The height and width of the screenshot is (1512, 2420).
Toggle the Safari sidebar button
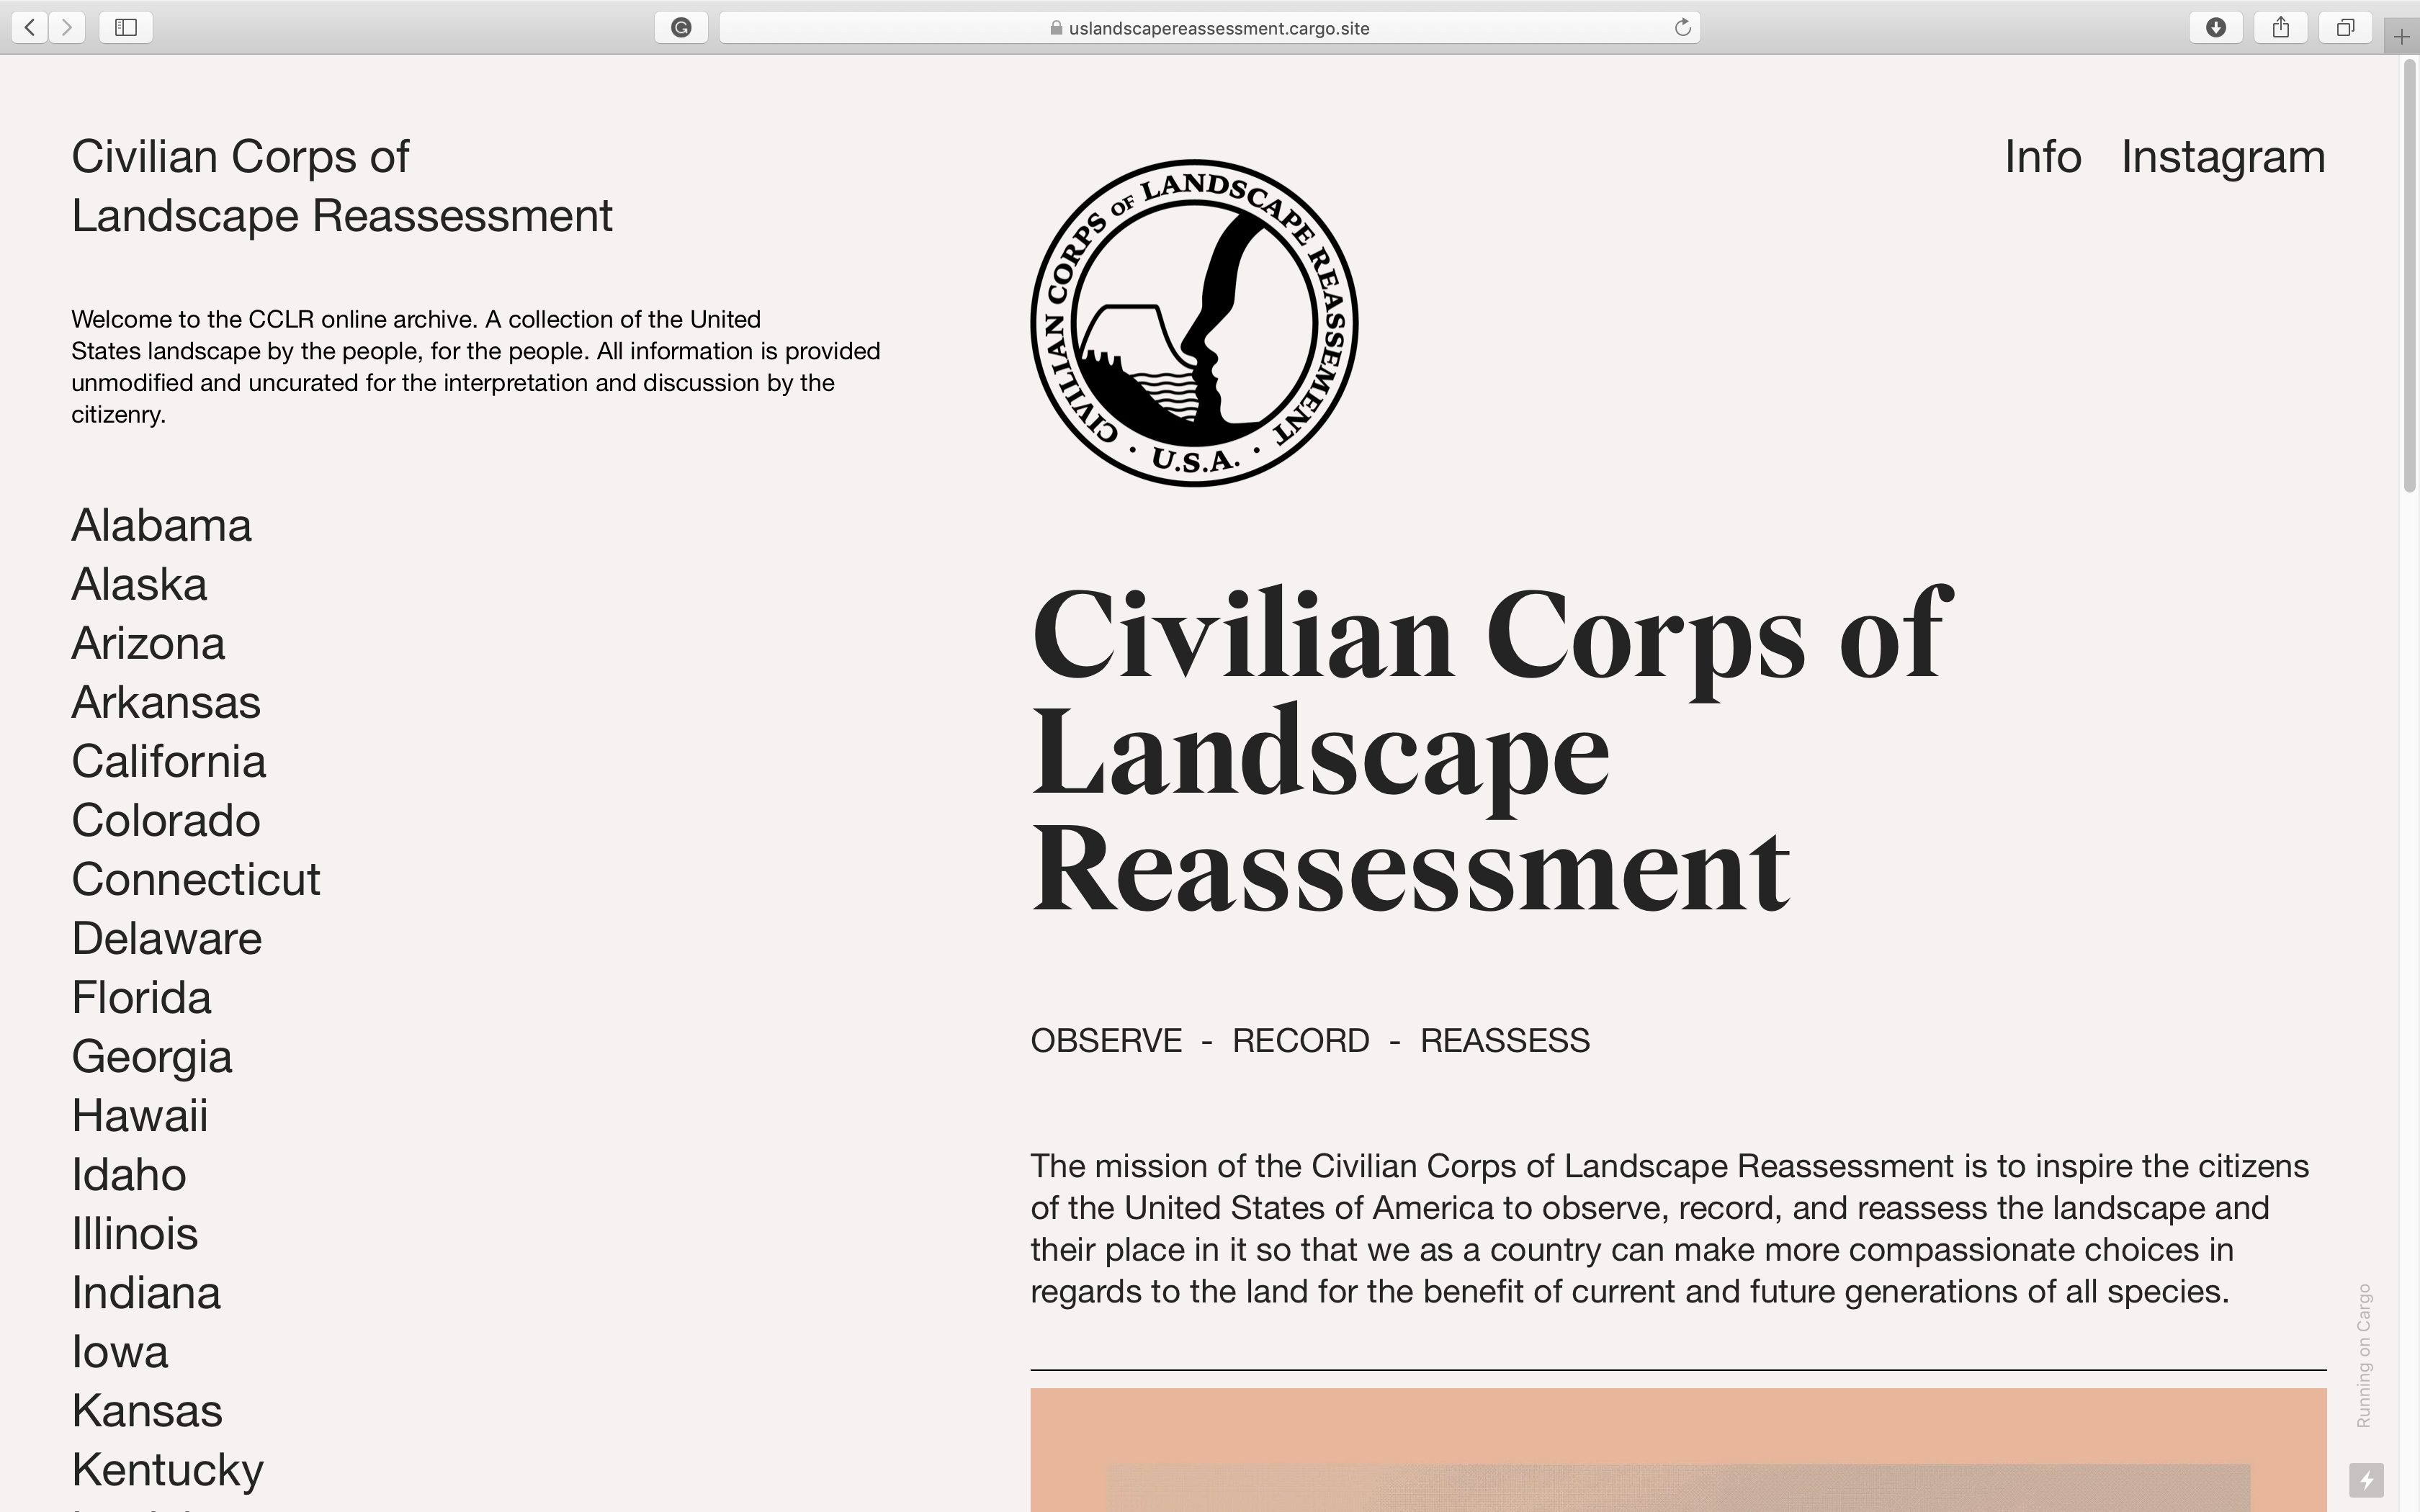(126, 27)
